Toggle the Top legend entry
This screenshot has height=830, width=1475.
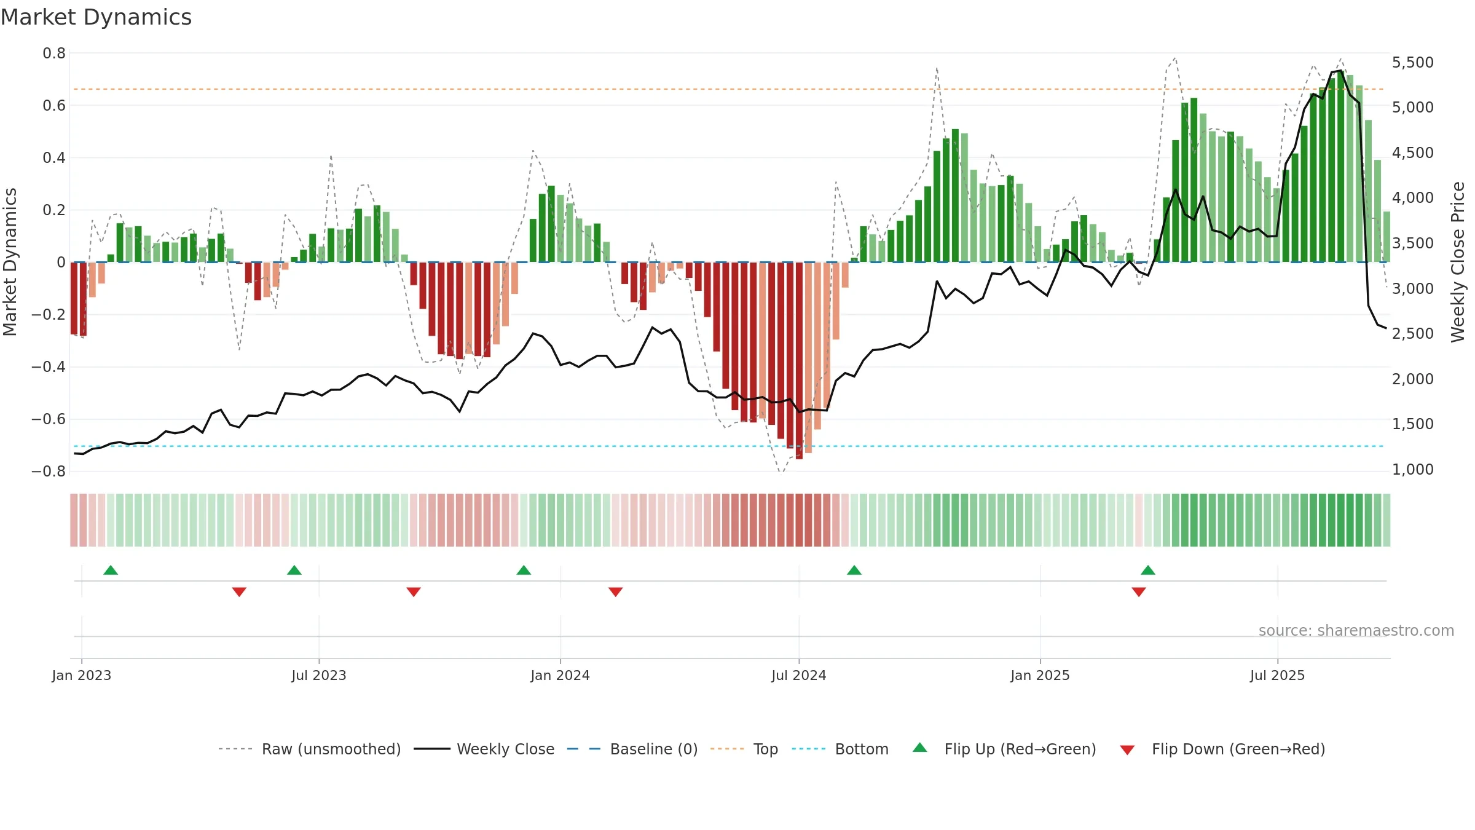[744, 749]
